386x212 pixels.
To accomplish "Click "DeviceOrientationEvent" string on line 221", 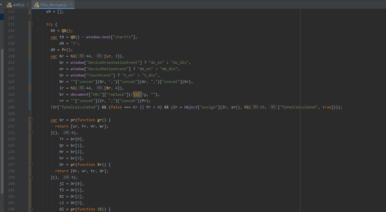I will [x=114, y=62].
